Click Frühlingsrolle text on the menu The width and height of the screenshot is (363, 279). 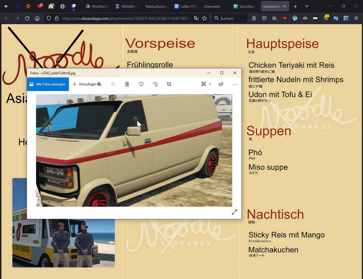[150, 64]
